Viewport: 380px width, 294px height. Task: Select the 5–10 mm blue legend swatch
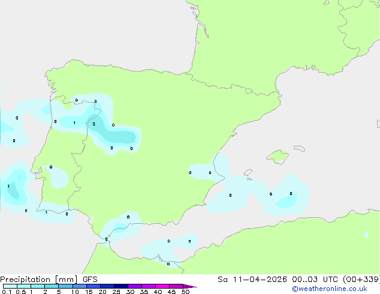click(x=65, y=286)
